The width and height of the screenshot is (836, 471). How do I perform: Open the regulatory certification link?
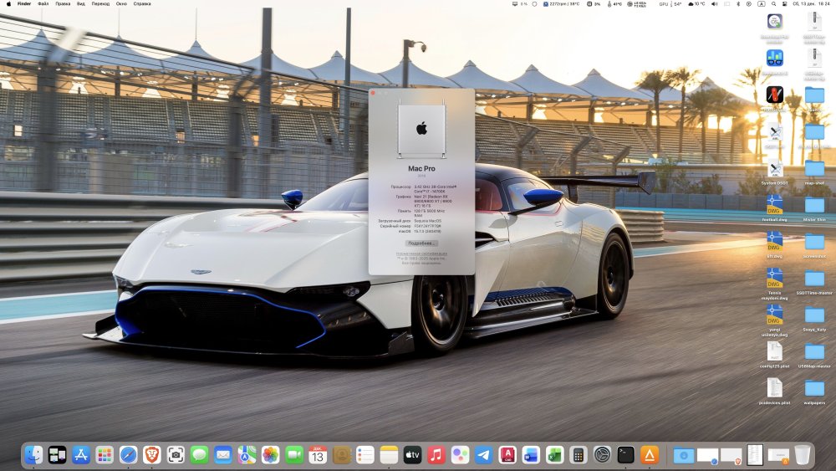click(421, 253)
